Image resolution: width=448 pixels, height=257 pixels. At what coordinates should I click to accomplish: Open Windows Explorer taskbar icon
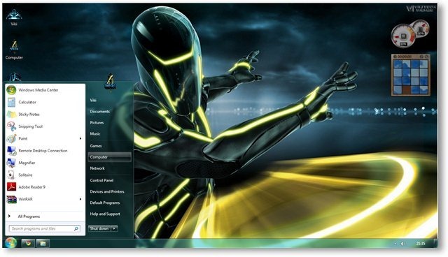click(x=43, y=243)
